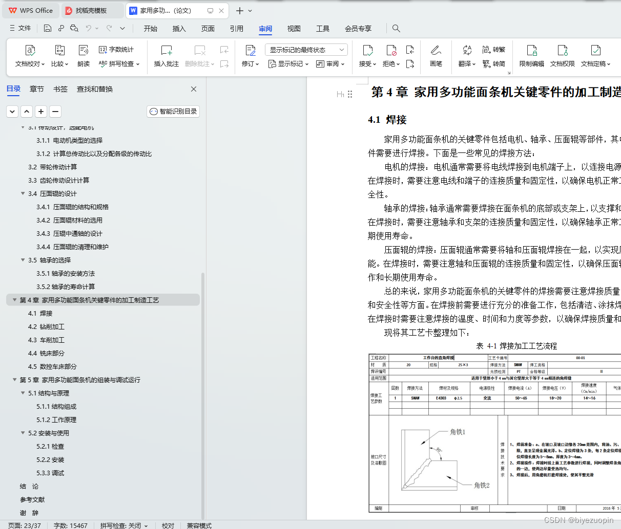Click 插入批注 insert comment icon
621x529 pixels.
pos(167,50)
